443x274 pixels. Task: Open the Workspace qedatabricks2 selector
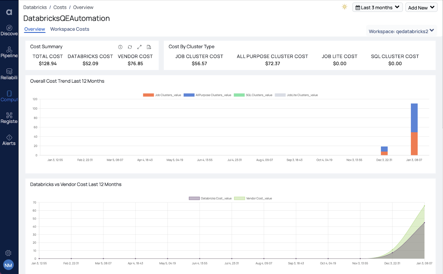tap(401, 31)
